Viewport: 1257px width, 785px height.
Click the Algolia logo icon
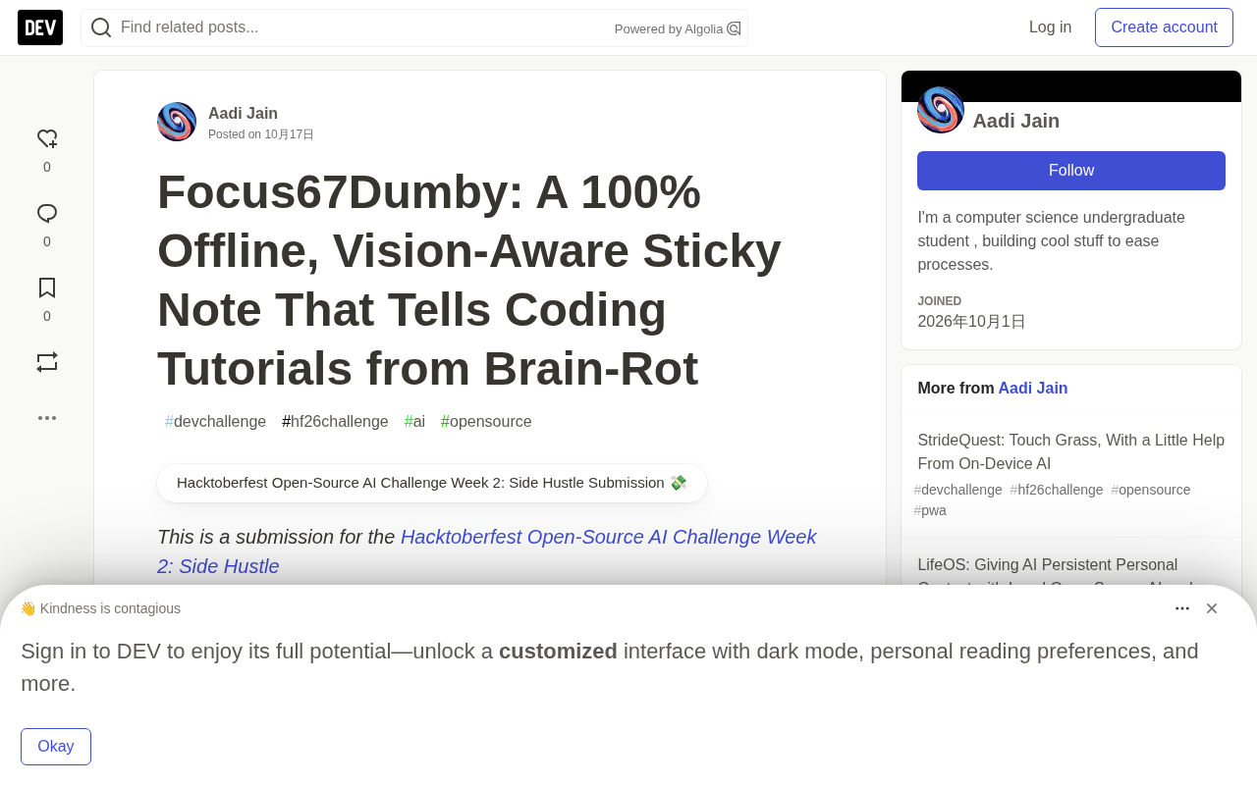click(734, 28)
